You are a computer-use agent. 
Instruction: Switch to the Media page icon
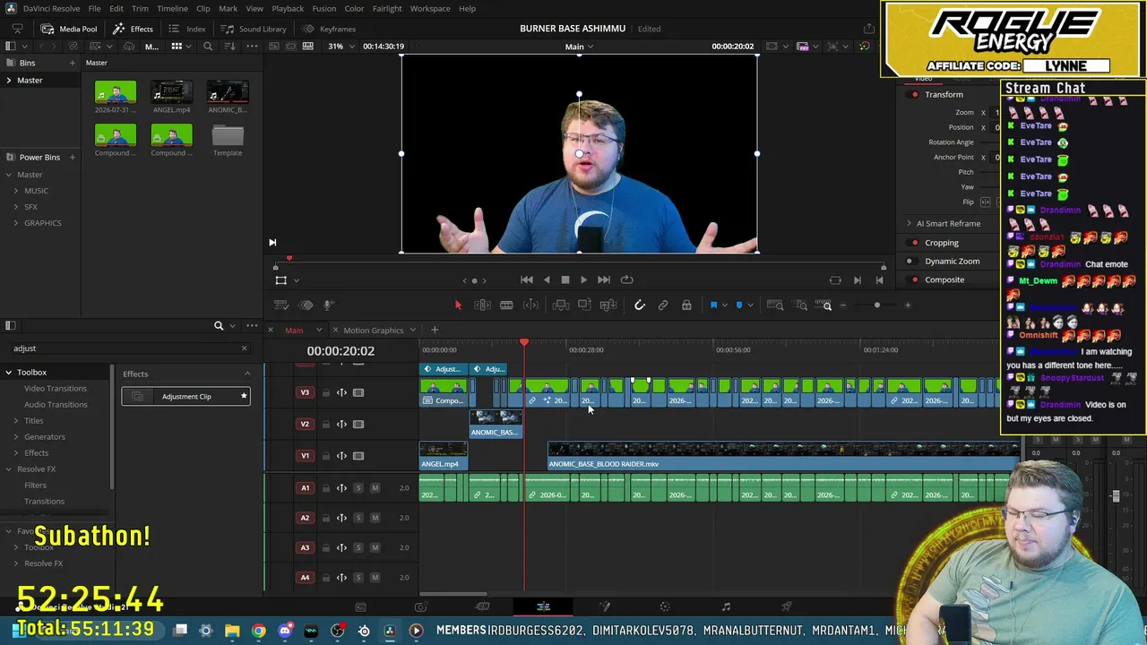pos(360,607)
